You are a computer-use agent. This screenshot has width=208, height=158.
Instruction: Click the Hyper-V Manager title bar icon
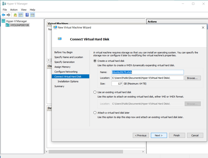pyautogui.click(x=4, y=4)
